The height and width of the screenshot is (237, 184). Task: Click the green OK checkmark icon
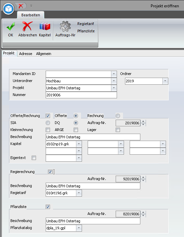point(11,26)
